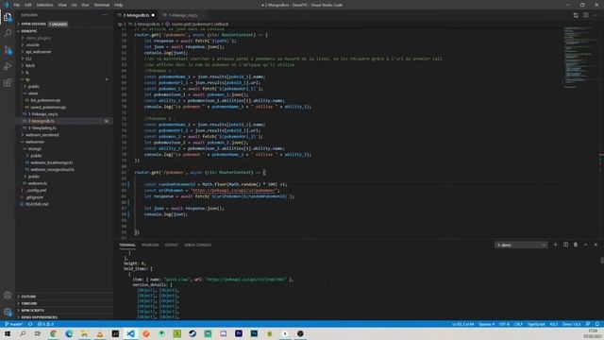Open the Selection menu
The height and width of the screenshot is (340, 604).
[44, 5]
